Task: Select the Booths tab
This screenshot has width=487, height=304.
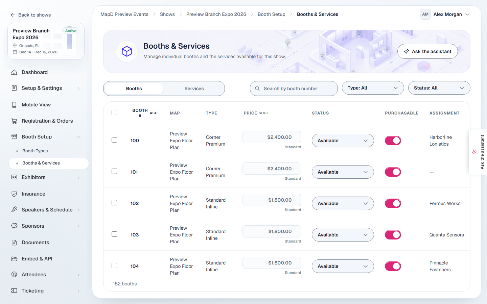Action: pos(134,88)
